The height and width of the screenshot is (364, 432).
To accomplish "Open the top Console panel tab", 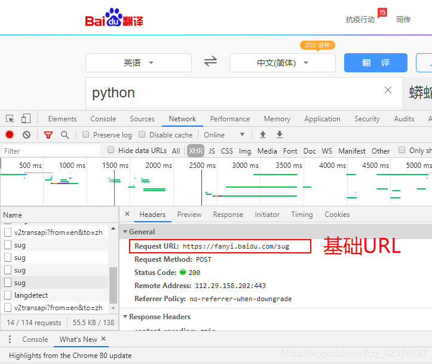I will pos(103,119).
